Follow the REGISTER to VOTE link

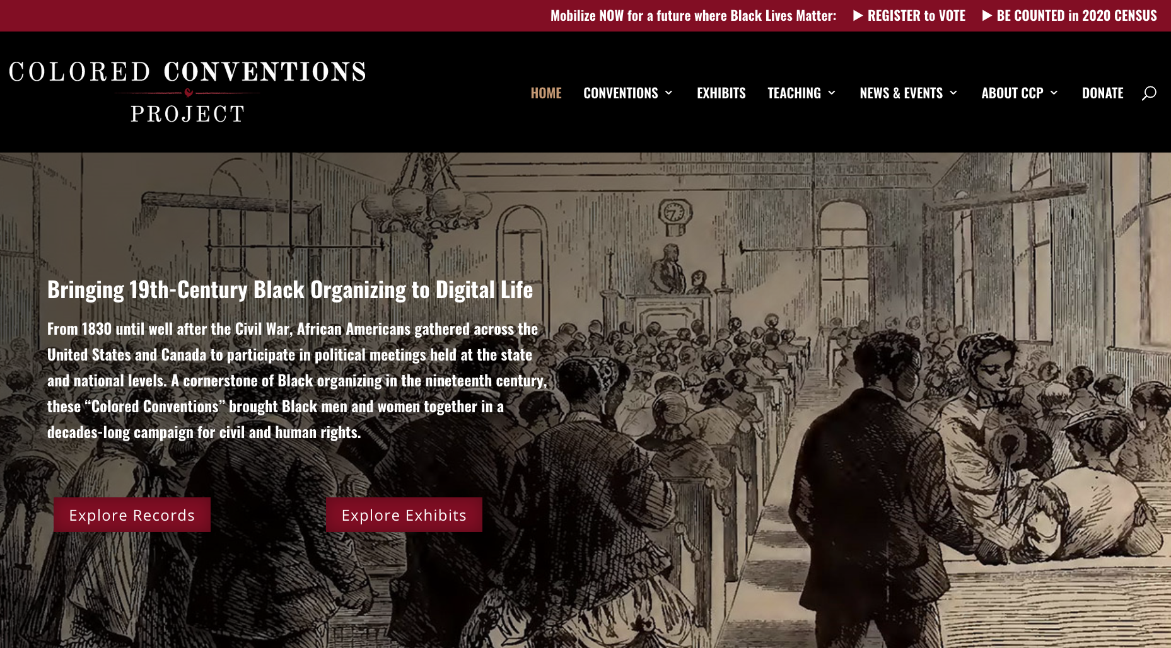click(x=916, y=16)
